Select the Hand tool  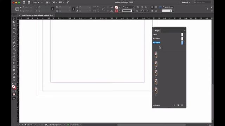(14, 77)
